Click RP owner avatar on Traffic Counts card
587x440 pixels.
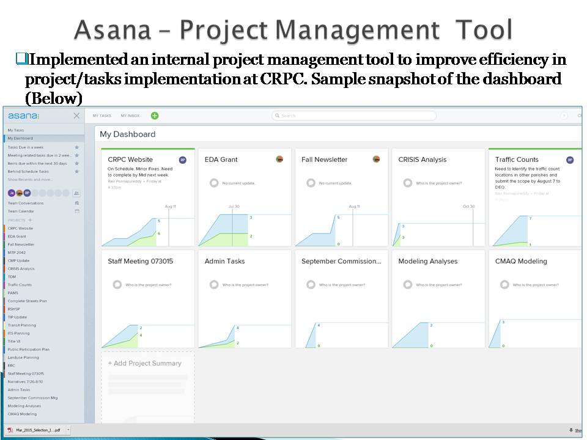click(570, 159)
